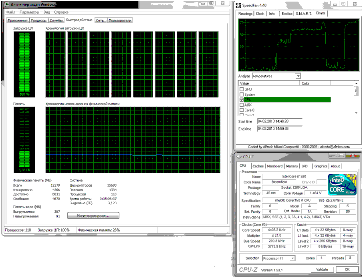Click the Время работы value 0:05:06:37
Image resolution: width=363 pixels, height=278 pixels.
coord(108,199)
